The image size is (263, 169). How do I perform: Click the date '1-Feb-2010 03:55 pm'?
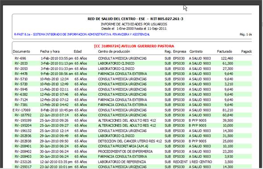tap(57, 58)
